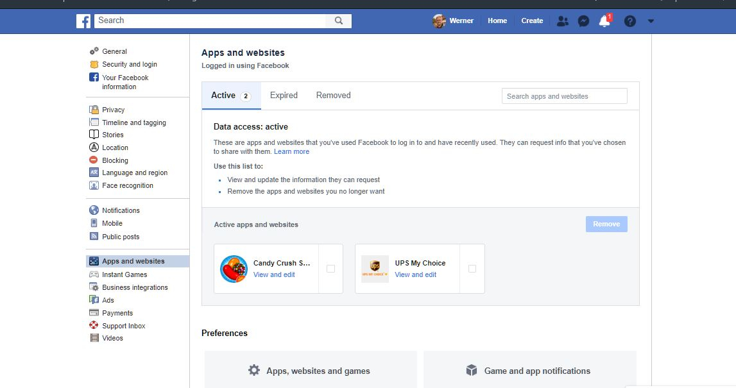
Task: Open the Friend requests icon
Action: click(562, 21)
